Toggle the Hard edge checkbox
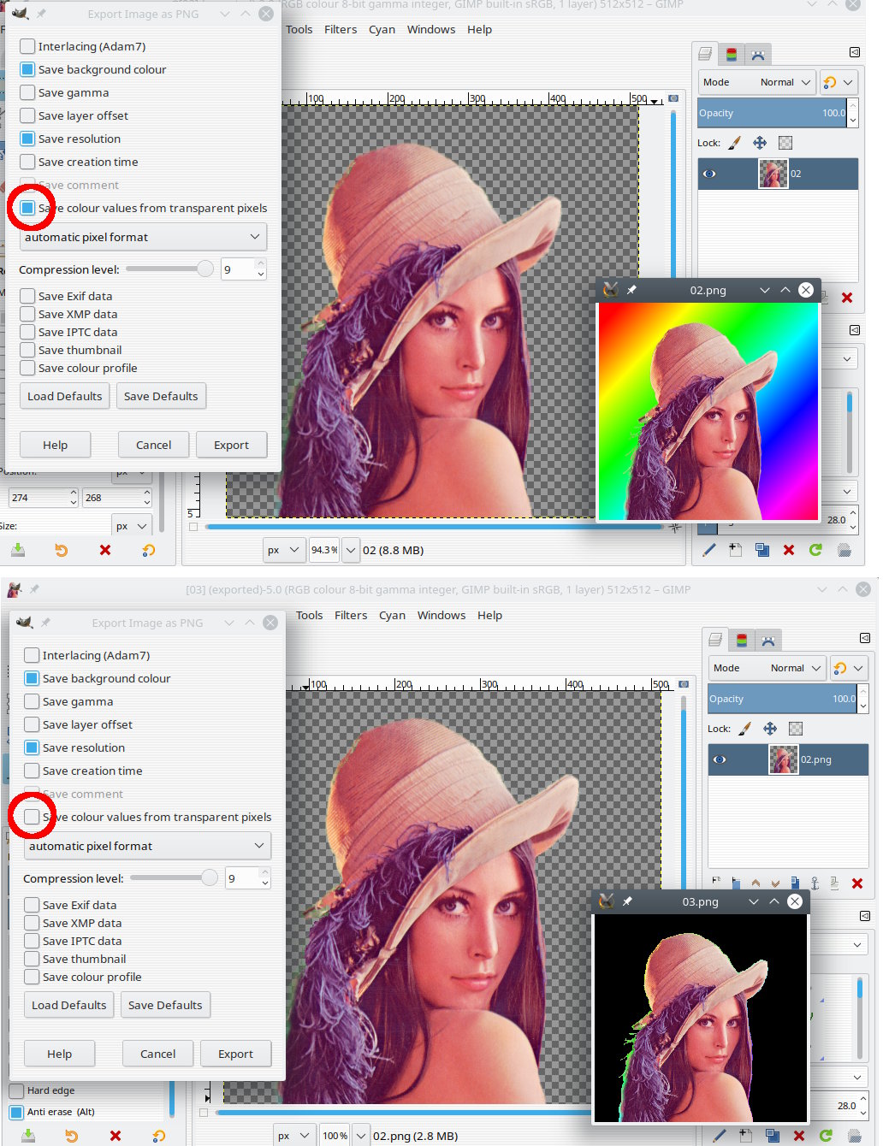The width and height of the screenshot is (883, 1146). coord(16,1090)
